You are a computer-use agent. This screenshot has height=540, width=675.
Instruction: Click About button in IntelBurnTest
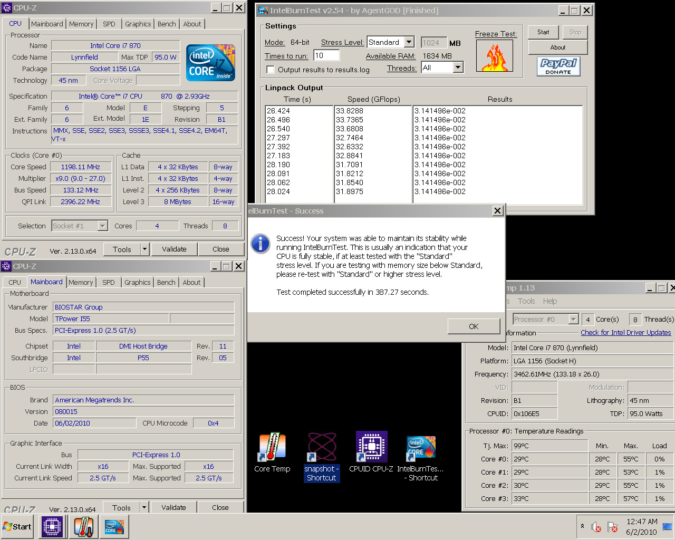click(x=558, y=47)
